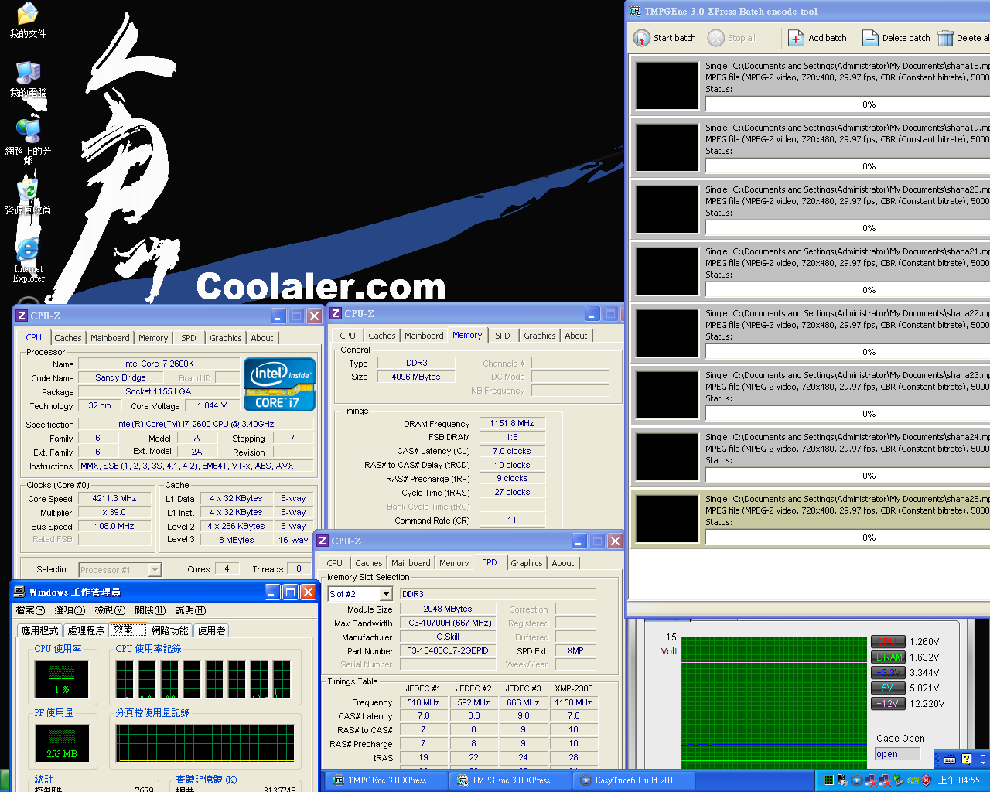
Task: Toggle the +12V voltage line
Action: click(888, 703)
